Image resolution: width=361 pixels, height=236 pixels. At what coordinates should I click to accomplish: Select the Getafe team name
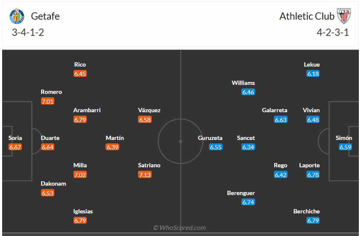[x=45, y=17]
